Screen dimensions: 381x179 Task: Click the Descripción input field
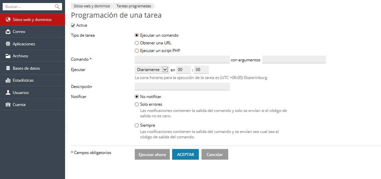182,86
